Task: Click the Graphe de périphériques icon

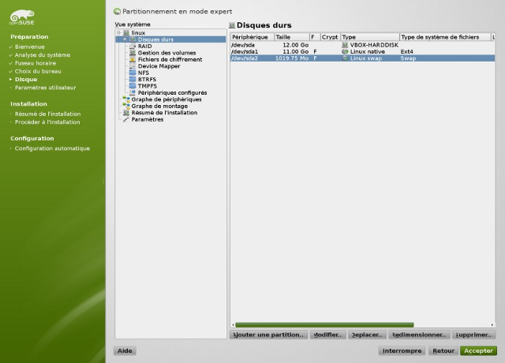Action: (125, 99)
